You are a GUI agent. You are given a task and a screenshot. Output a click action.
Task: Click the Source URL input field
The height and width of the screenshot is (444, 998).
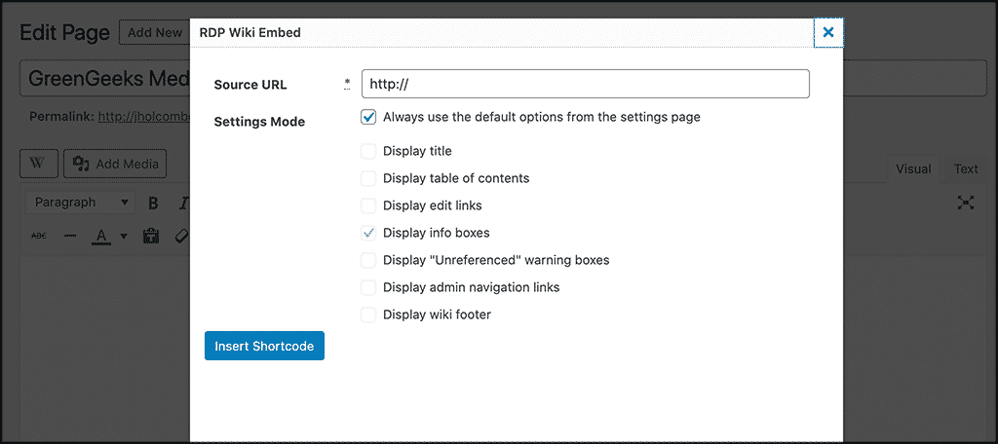585,84
